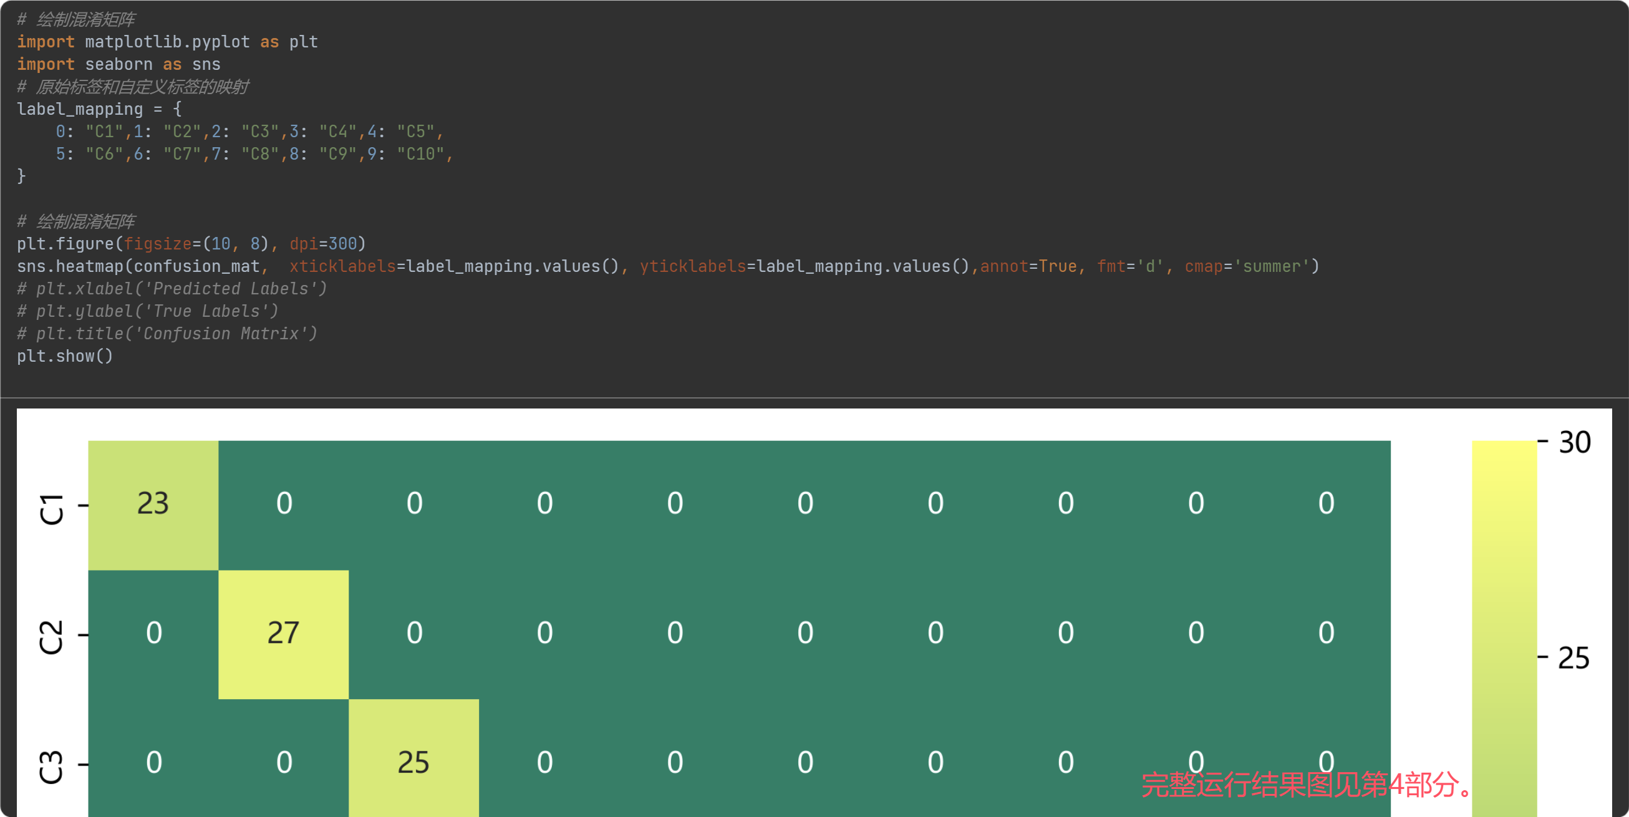Click the C1 y-axis label
Screen dimensions: 1629x817
[52, 509]
